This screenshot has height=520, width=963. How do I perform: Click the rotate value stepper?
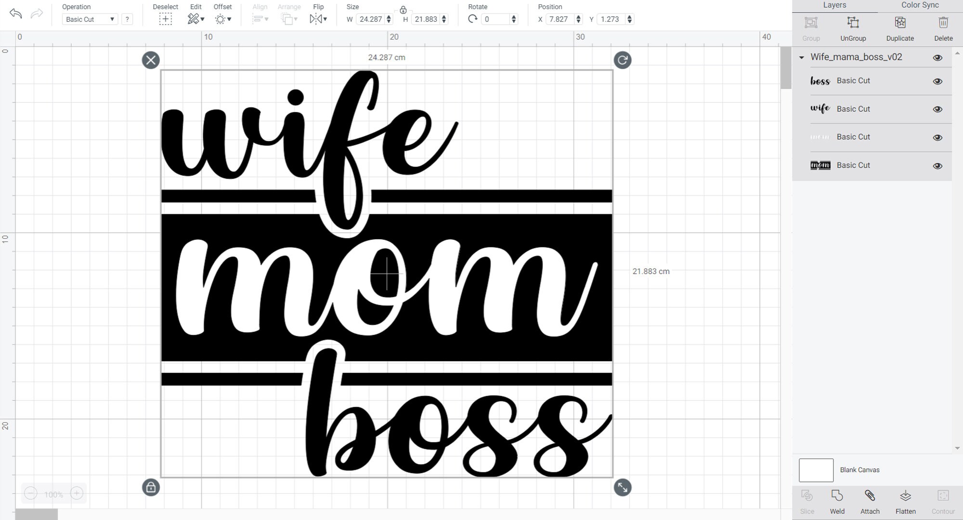[514, 19]
